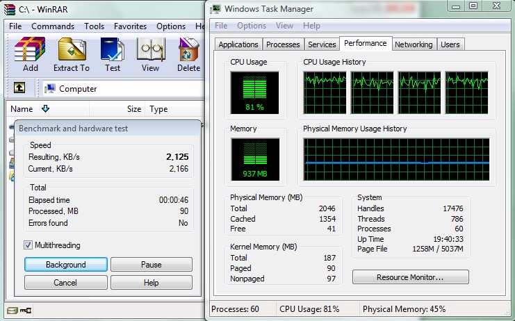
Task: Click the WinRAR title bar app icon
Action: click(10, 9)
